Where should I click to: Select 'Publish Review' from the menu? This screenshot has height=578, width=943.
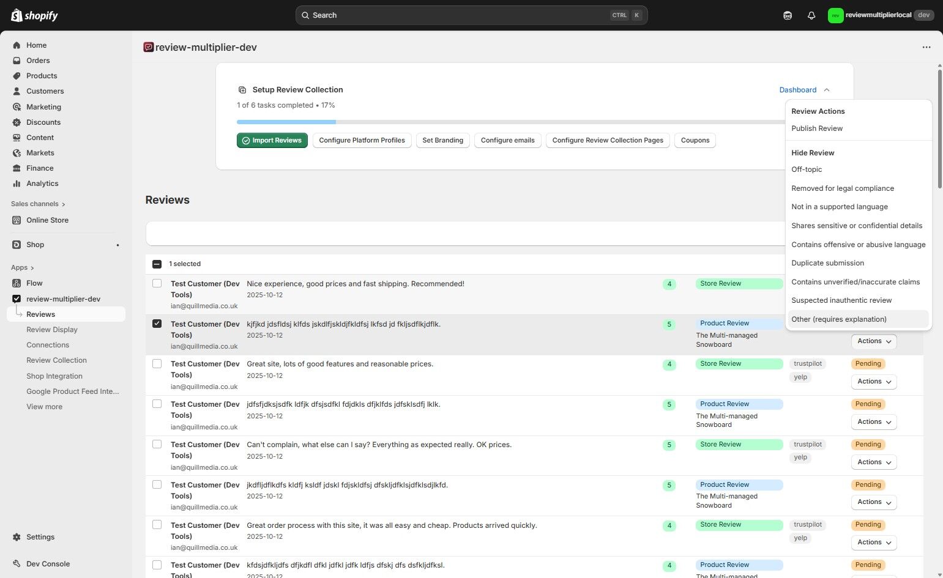(816, 128)
